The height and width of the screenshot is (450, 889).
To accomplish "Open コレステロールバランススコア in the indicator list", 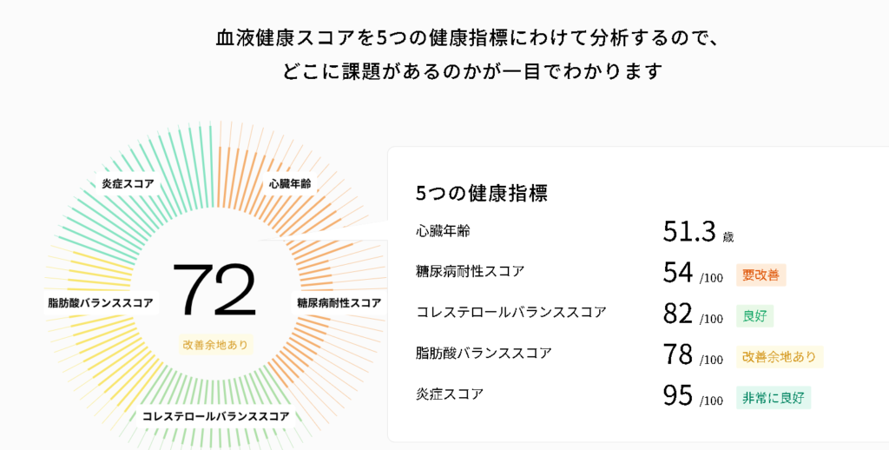I will point(510,312).
